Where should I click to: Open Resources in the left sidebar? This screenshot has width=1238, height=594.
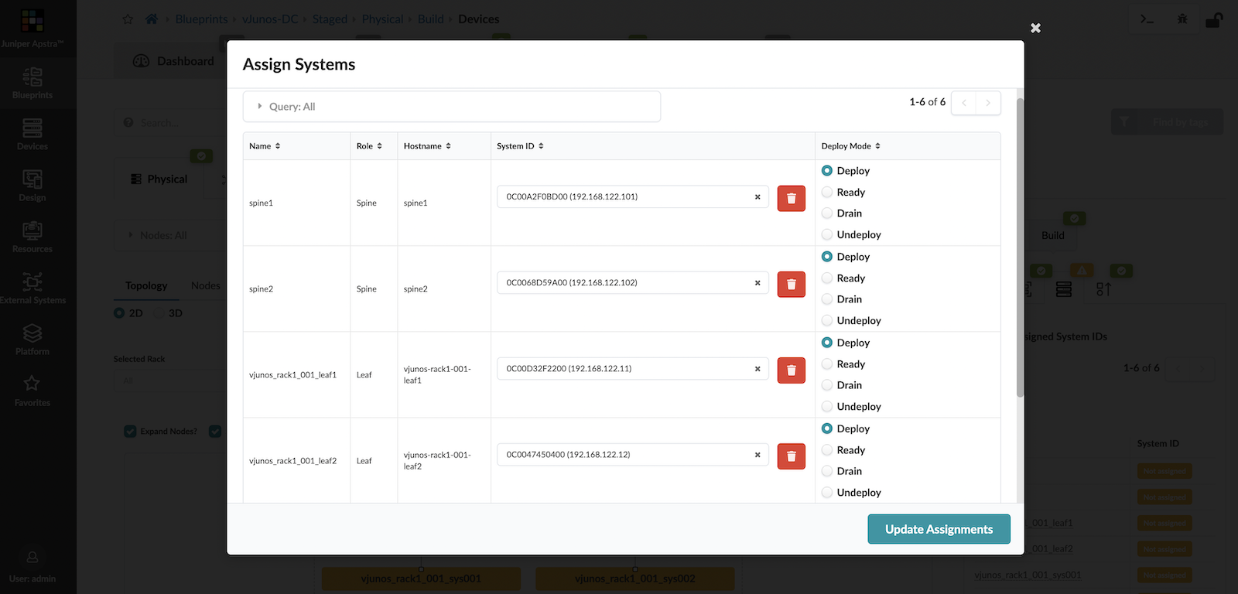click(32, 237)
